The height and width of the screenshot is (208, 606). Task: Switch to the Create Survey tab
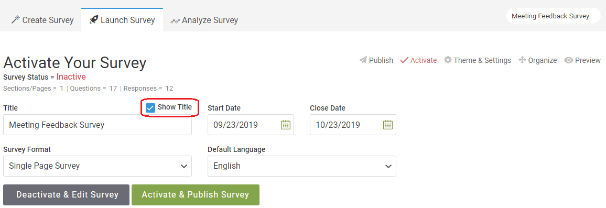(42, 20)
